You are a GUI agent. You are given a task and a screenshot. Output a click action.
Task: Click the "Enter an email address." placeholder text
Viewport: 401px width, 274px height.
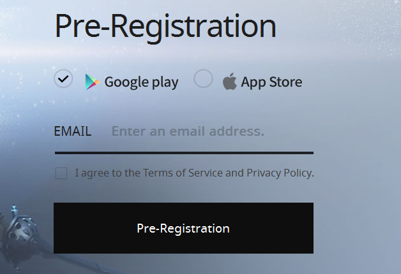point(187,132)
